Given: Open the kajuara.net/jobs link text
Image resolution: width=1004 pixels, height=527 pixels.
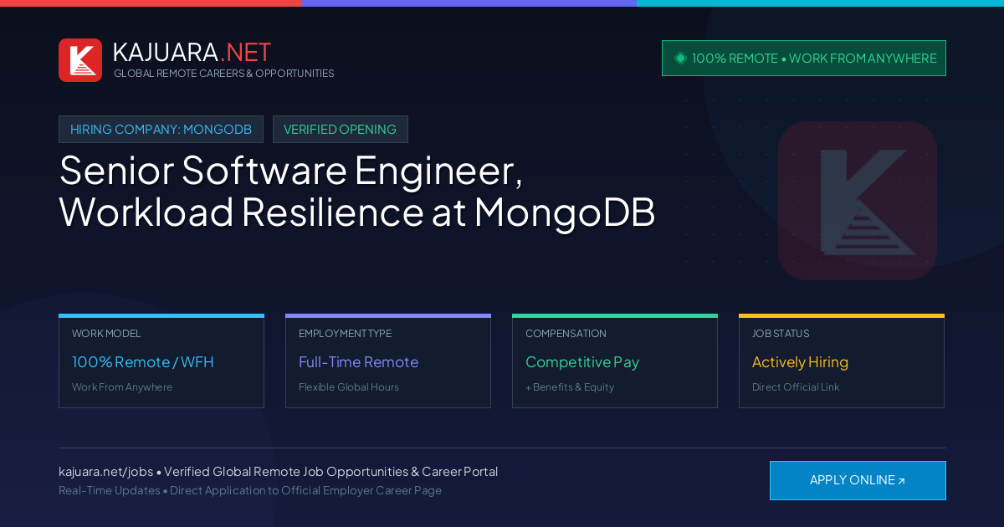Looking at the screenshot, I should click(105, 472).
